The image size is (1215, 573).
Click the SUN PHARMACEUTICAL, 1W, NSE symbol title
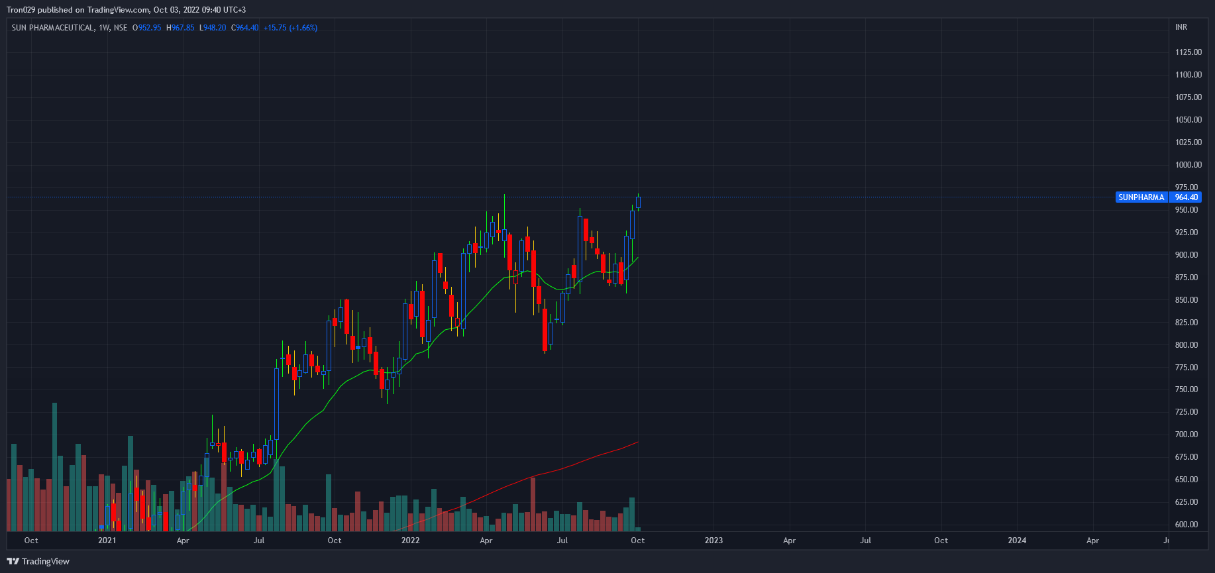coord(70,28)
